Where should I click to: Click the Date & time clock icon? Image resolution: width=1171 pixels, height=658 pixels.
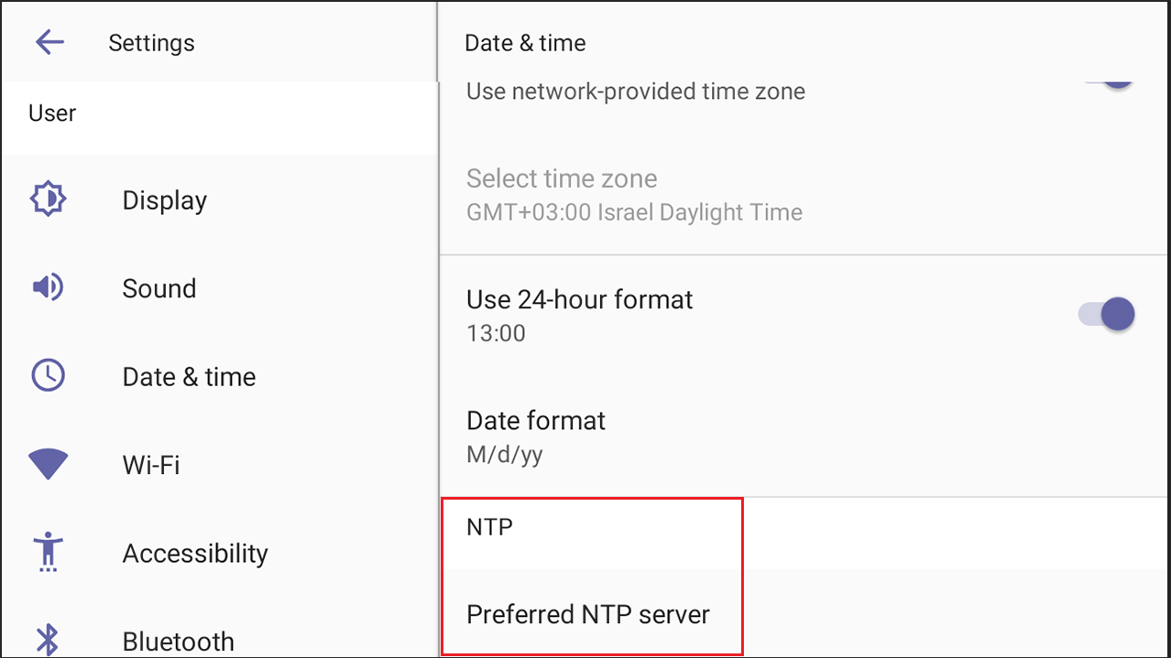tap(48, 376)
